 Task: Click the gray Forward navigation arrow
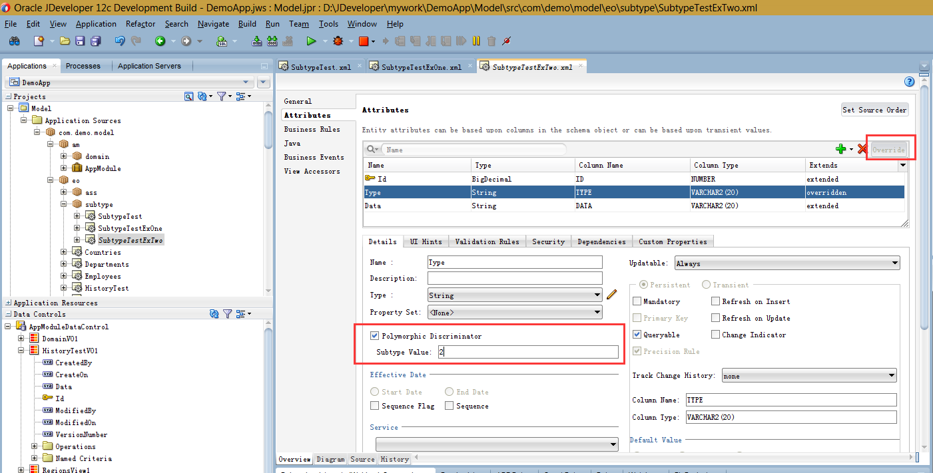coord(186,41)
